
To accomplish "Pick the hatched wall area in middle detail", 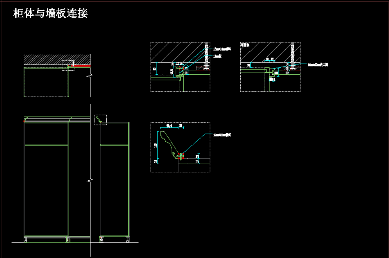I will pos(176,52).
